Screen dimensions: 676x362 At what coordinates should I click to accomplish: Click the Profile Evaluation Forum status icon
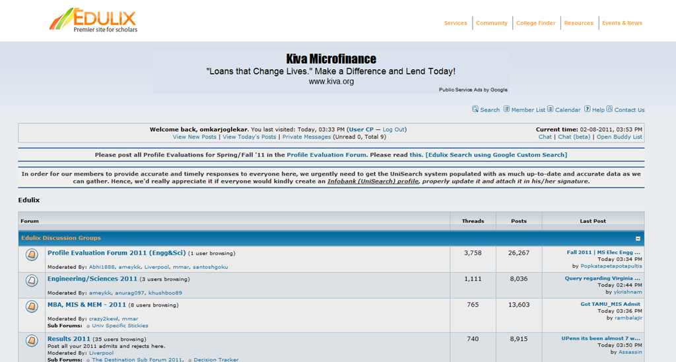tap(32, 255)
